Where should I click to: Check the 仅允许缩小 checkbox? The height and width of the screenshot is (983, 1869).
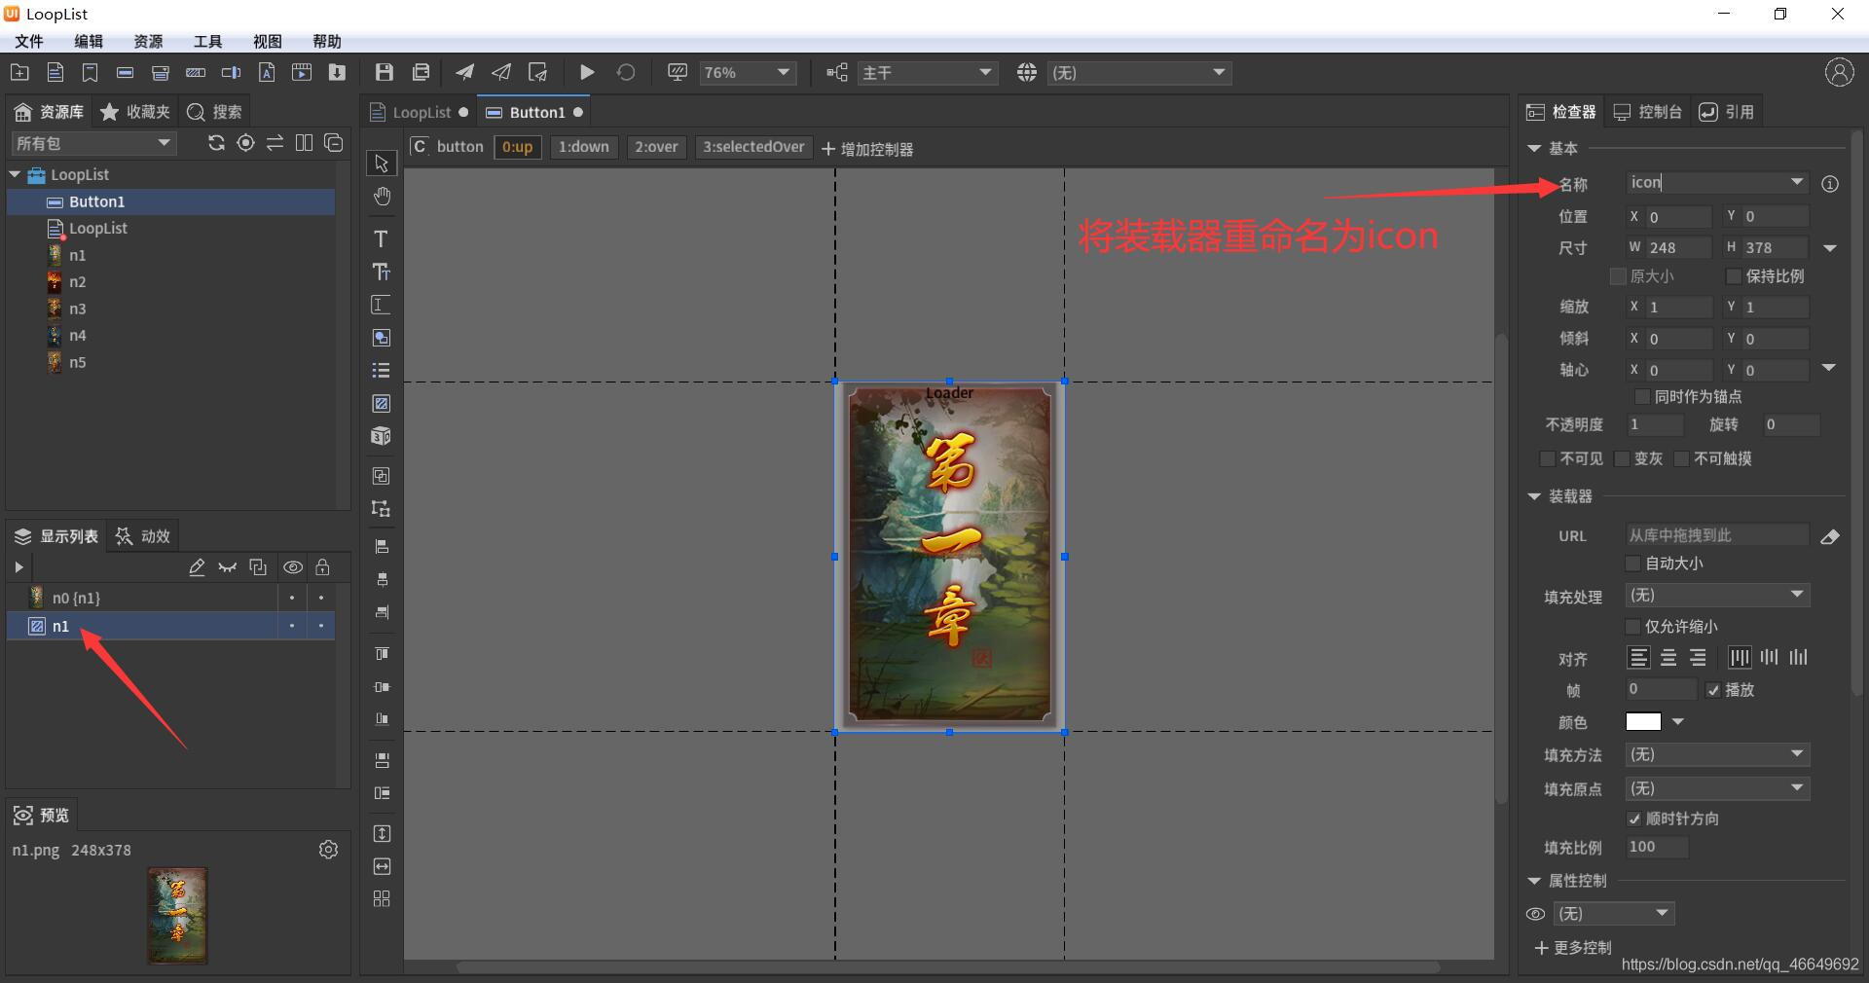click(x=1633, y=627)
